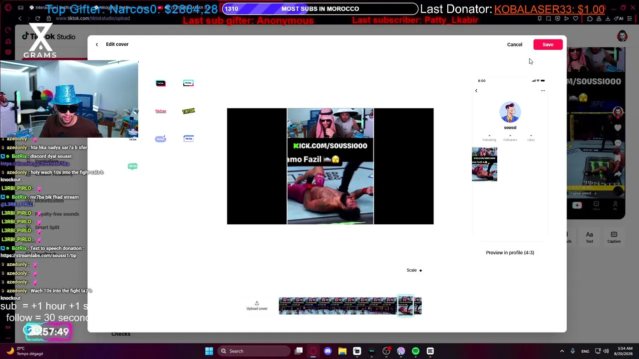Switch to Opera GX on the taskbar
Screen dimensions: 639x359
[x=313, y=351]
